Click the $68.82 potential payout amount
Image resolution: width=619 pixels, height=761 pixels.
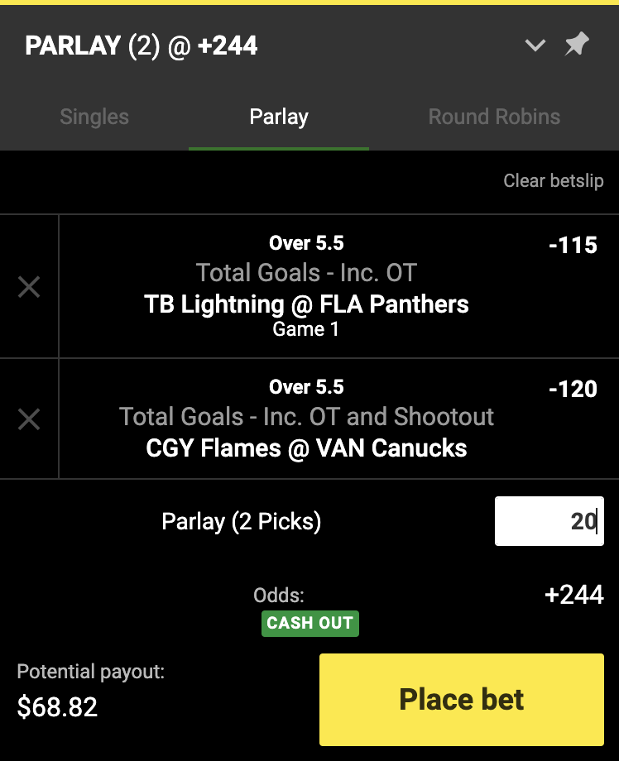[x=57, y=706]
